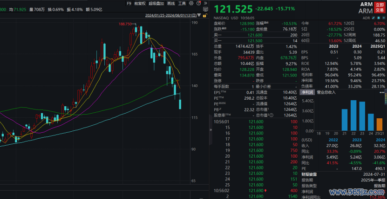Click the 2022 net profit bar
This screenshot has height=199, width=387.
353,116
